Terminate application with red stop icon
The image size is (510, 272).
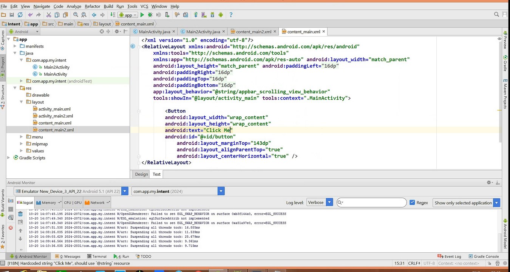coord(11,228)
